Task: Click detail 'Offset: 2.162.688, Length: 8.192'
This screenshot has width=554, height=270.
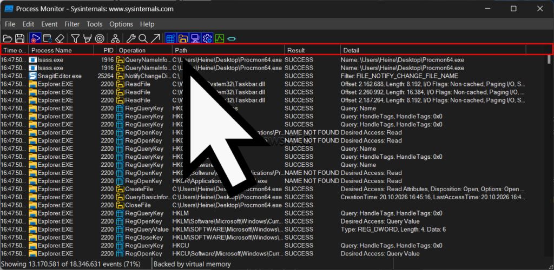Action: click(432, 84)
